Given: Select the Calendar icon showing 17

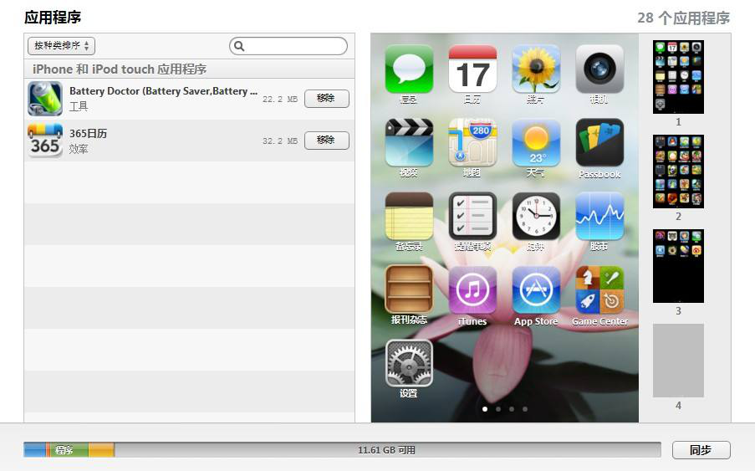Looking at the screenshot, I should (472, 69).
